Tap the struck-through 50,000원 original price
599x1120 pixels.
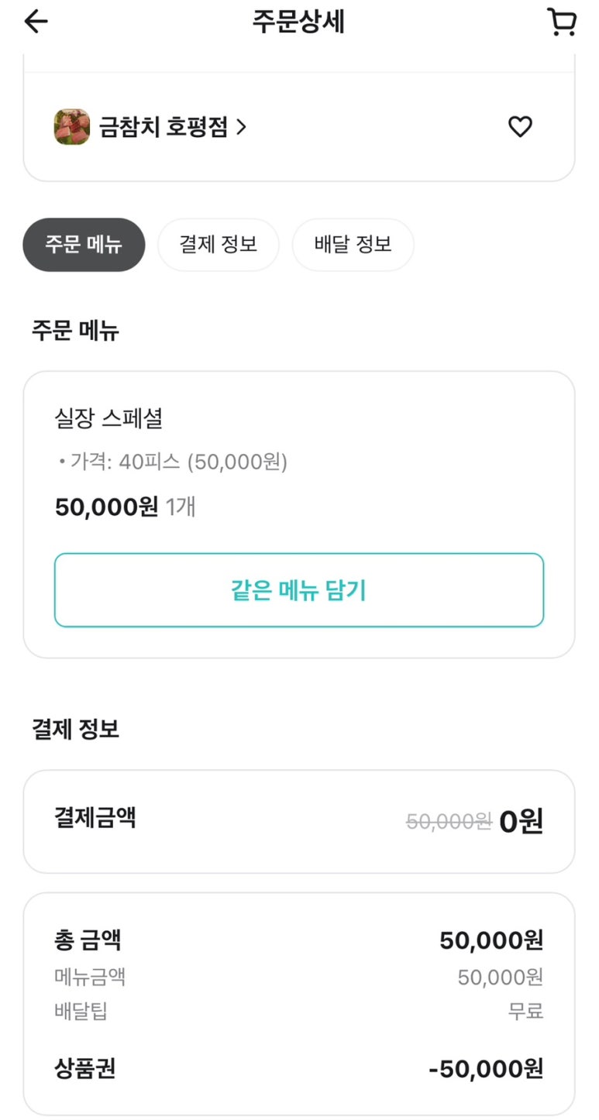coord(449,822)
